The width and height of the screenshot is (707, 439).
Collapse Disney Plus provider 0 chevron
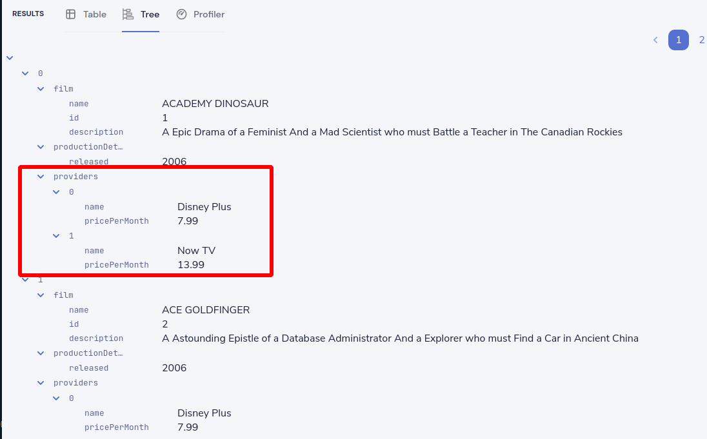[x=56, y=192]
